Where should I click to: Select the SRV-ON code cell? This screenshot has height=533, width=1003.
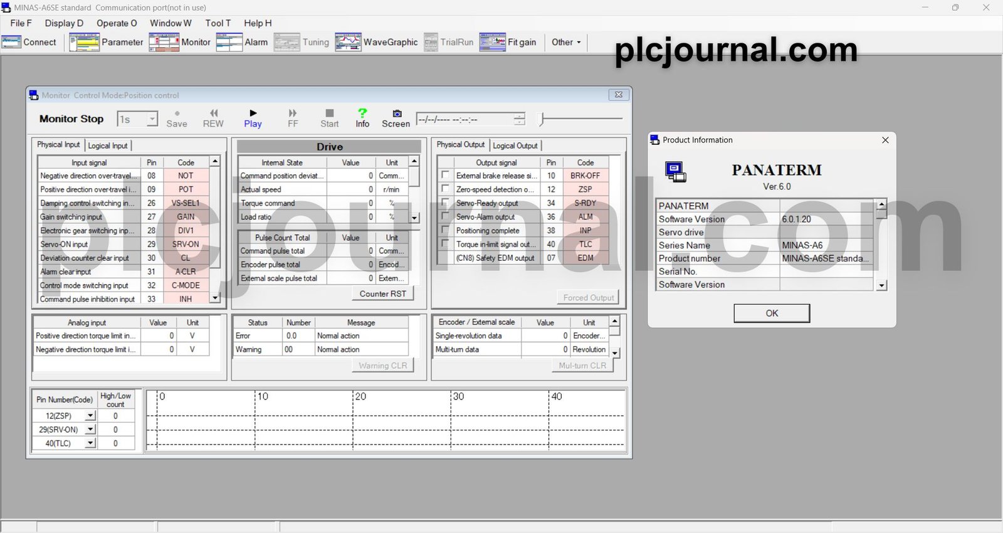coord(186,244)
